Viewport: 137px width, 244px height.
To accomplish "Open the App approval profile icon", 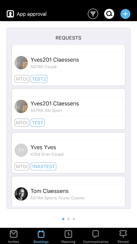I will [x=10, y=14].
